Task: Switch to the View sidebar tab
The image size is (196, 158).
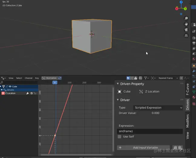Action: [x=187, y=135]
